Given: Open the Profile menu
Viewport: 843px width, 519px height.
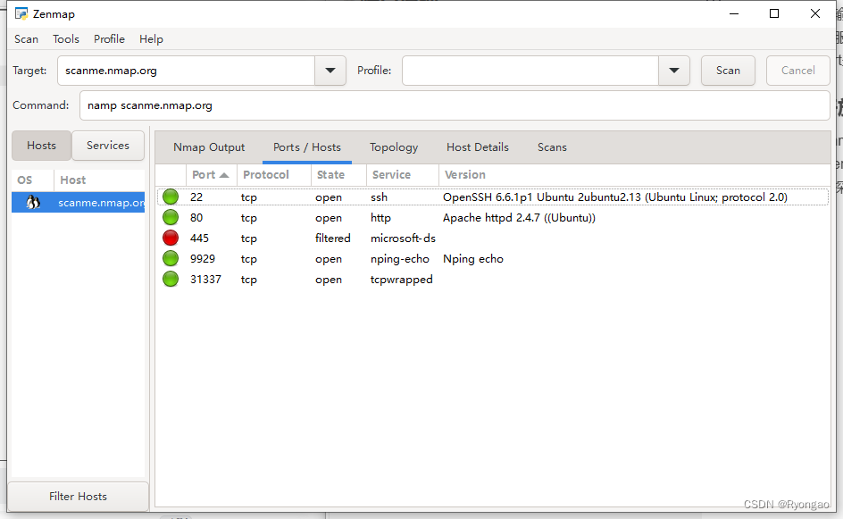Looking at the screenshot, I should click(109, 39).
